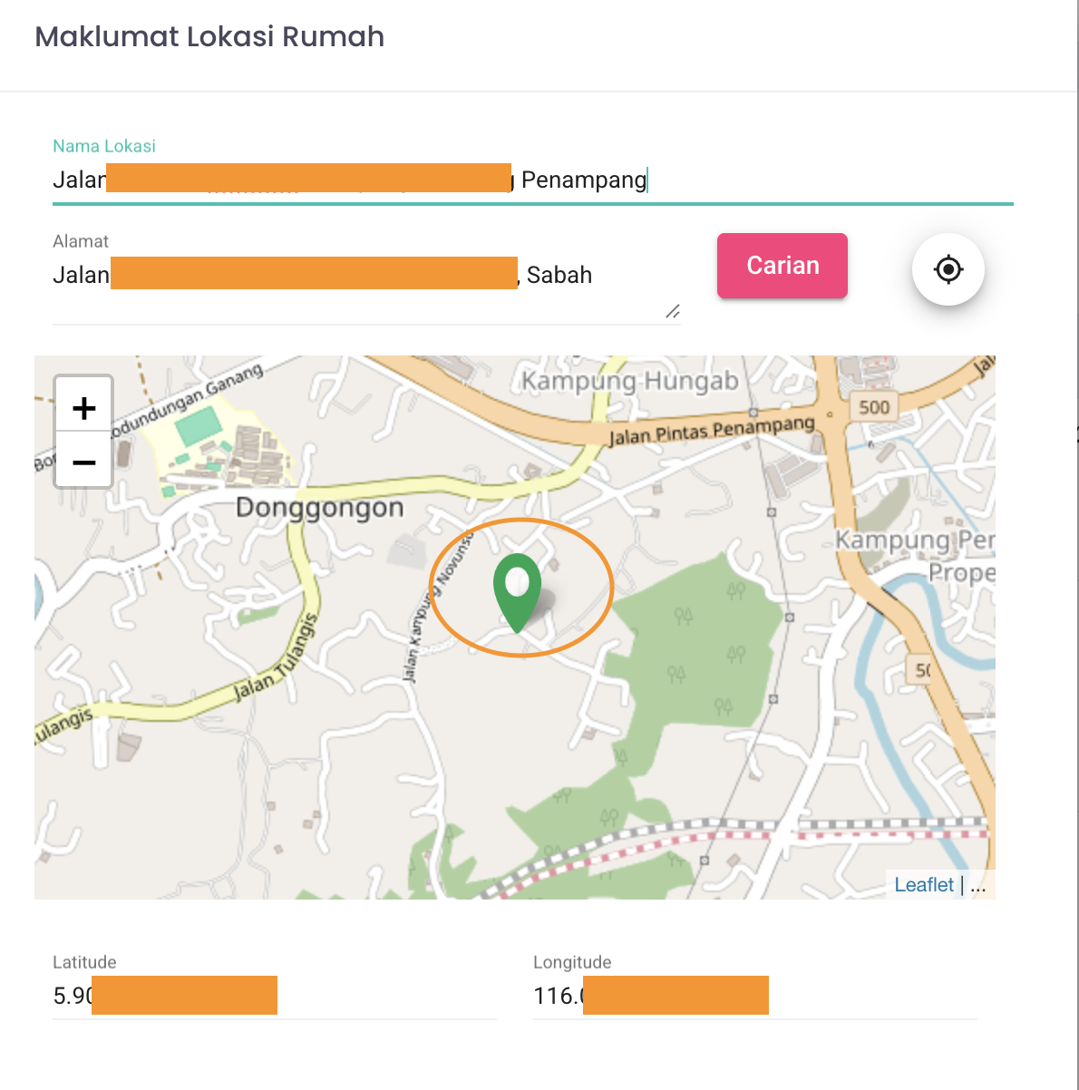1079x1090 pixels.
Task: Click the Kampung Hungab map label
Action: (630, 381)
